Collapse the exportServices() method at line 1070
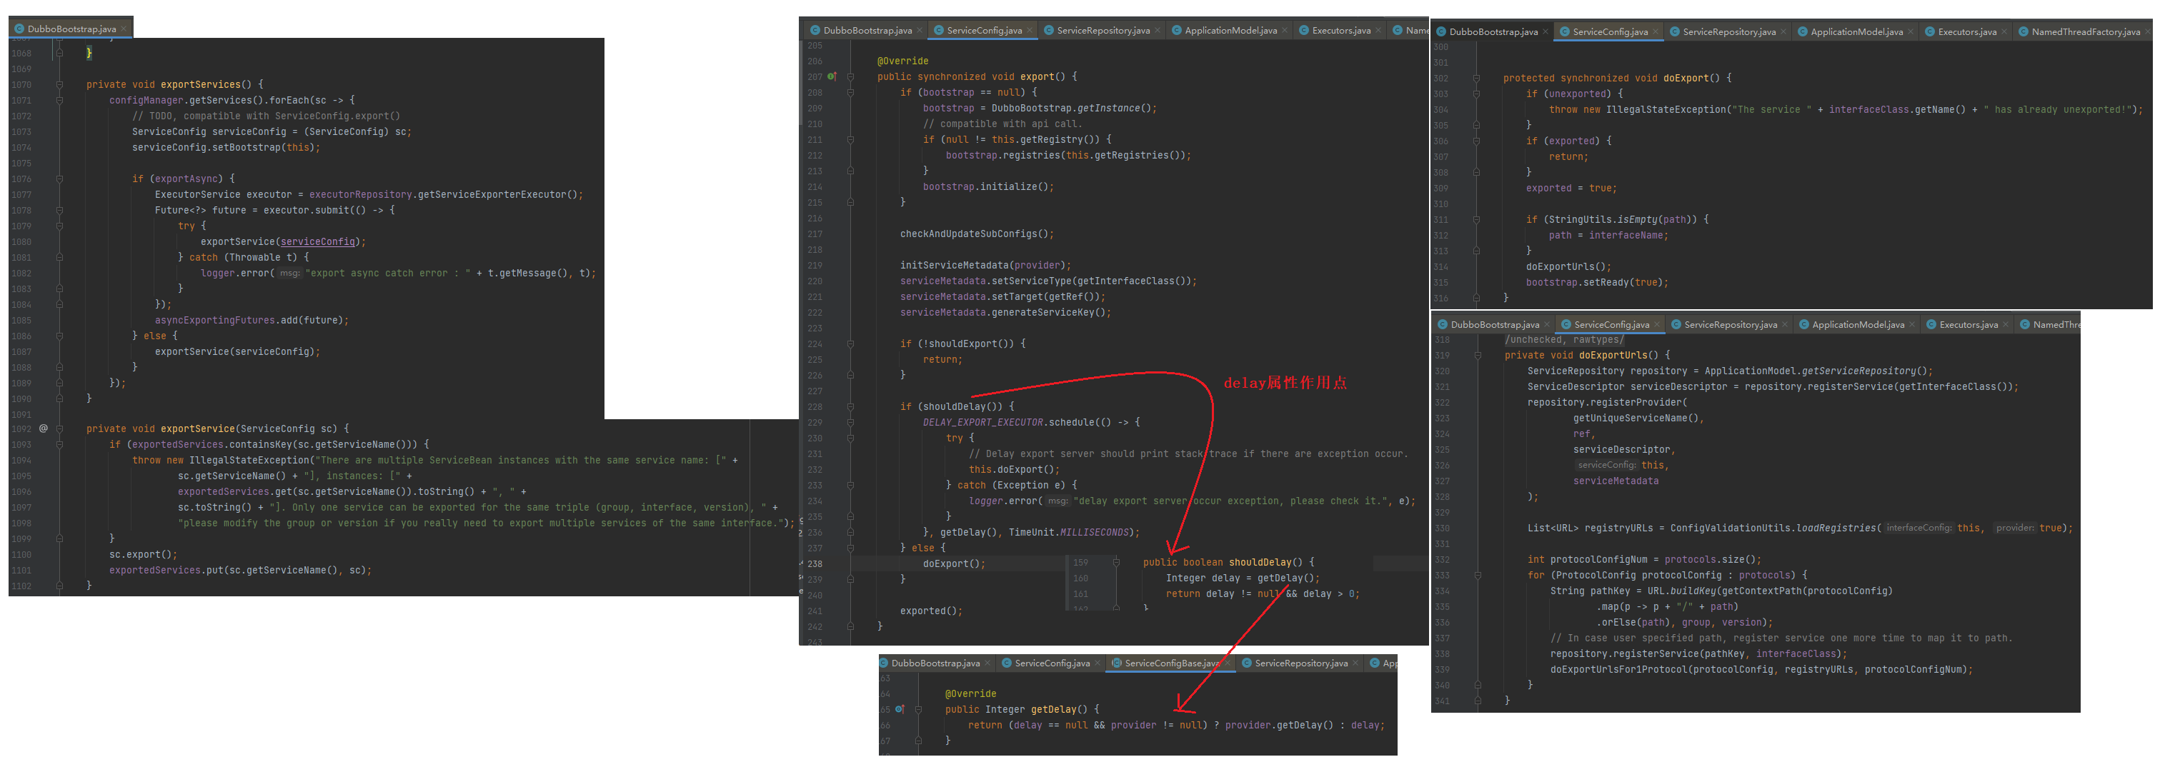The width and height of the screenshot is (2175, 777). click(x=60, y=85)
